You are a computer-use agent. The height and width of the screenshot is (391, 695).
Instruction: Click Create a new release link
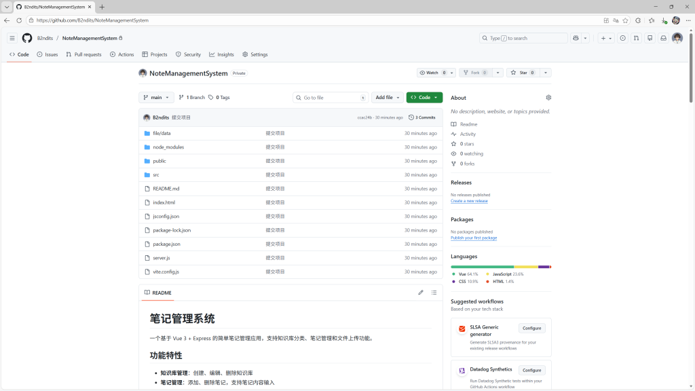[x=469, y=201]
